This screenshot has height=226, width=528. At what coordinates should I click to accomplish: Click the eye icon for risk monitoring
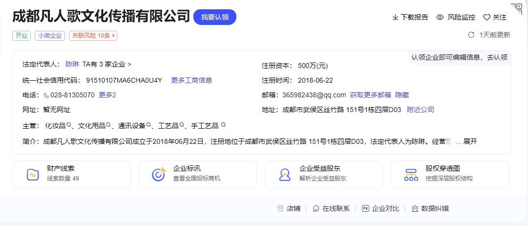coord(440,17)
